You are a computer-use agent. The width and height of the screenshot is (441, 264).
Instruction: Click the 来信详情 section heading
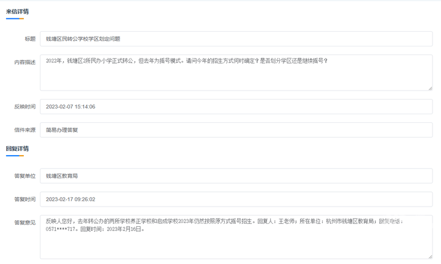click(17, 12)
